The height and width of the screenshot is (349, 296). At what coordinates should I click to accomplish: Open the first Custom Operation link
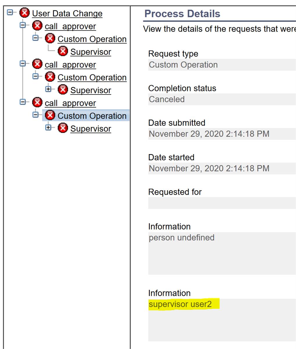pyautogui.click(x=92, y=39)
